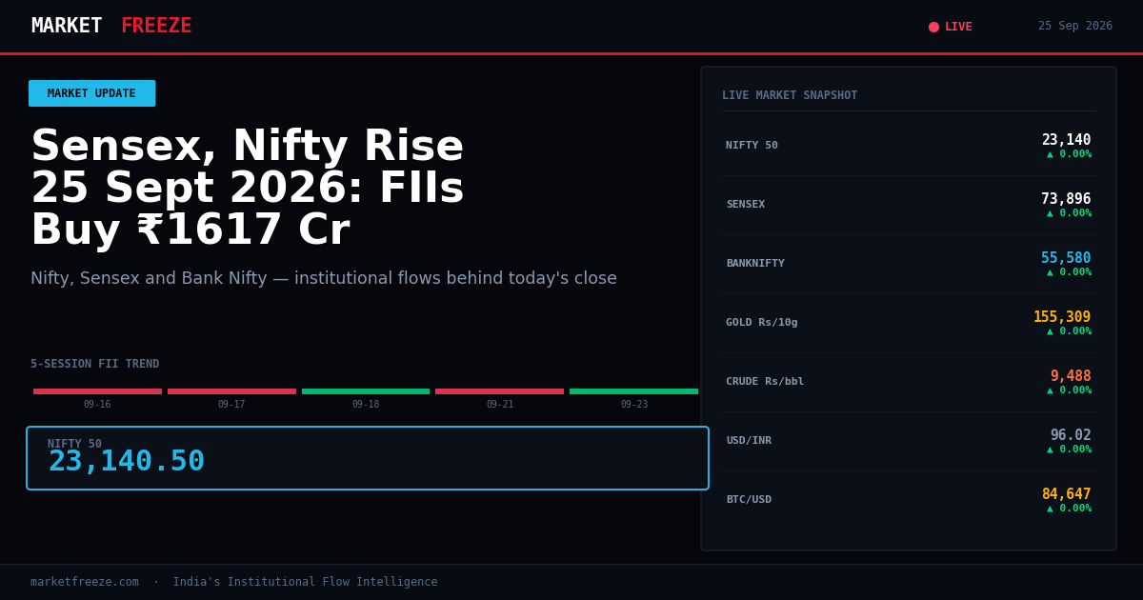The height and width of the screenshot is (600, 1143).
Task: Select the 09-16 FII trend bar
Action: 97,391
